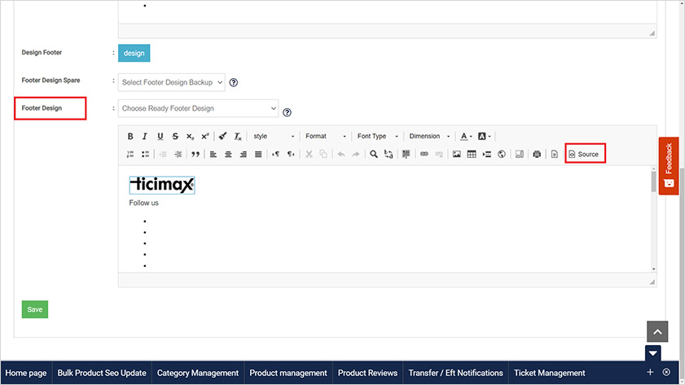Open the text color picker
This screenshot has height=385, width=685.
point(464,137)
